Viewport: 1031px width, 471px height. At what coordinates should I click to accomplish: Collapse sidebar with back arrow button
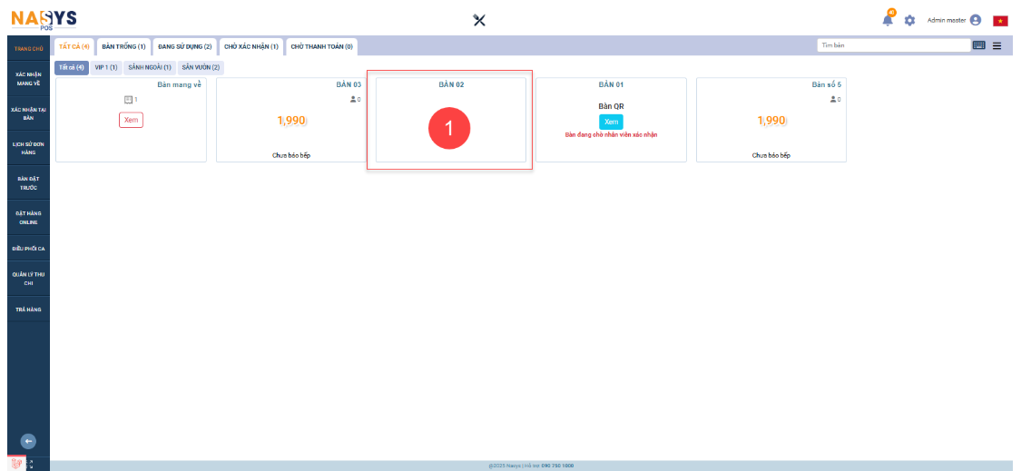[x=28, y=441]
